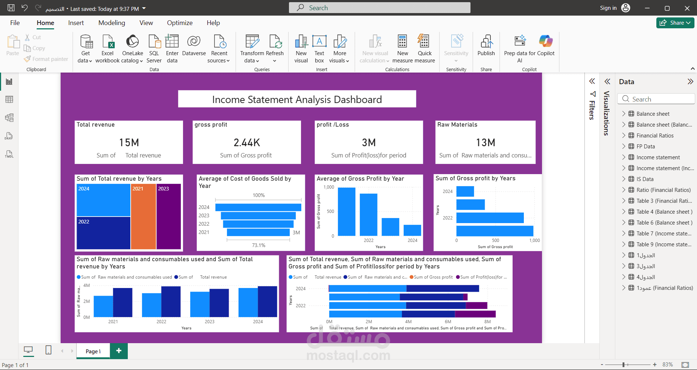Open the Help tab

(213, 23)
